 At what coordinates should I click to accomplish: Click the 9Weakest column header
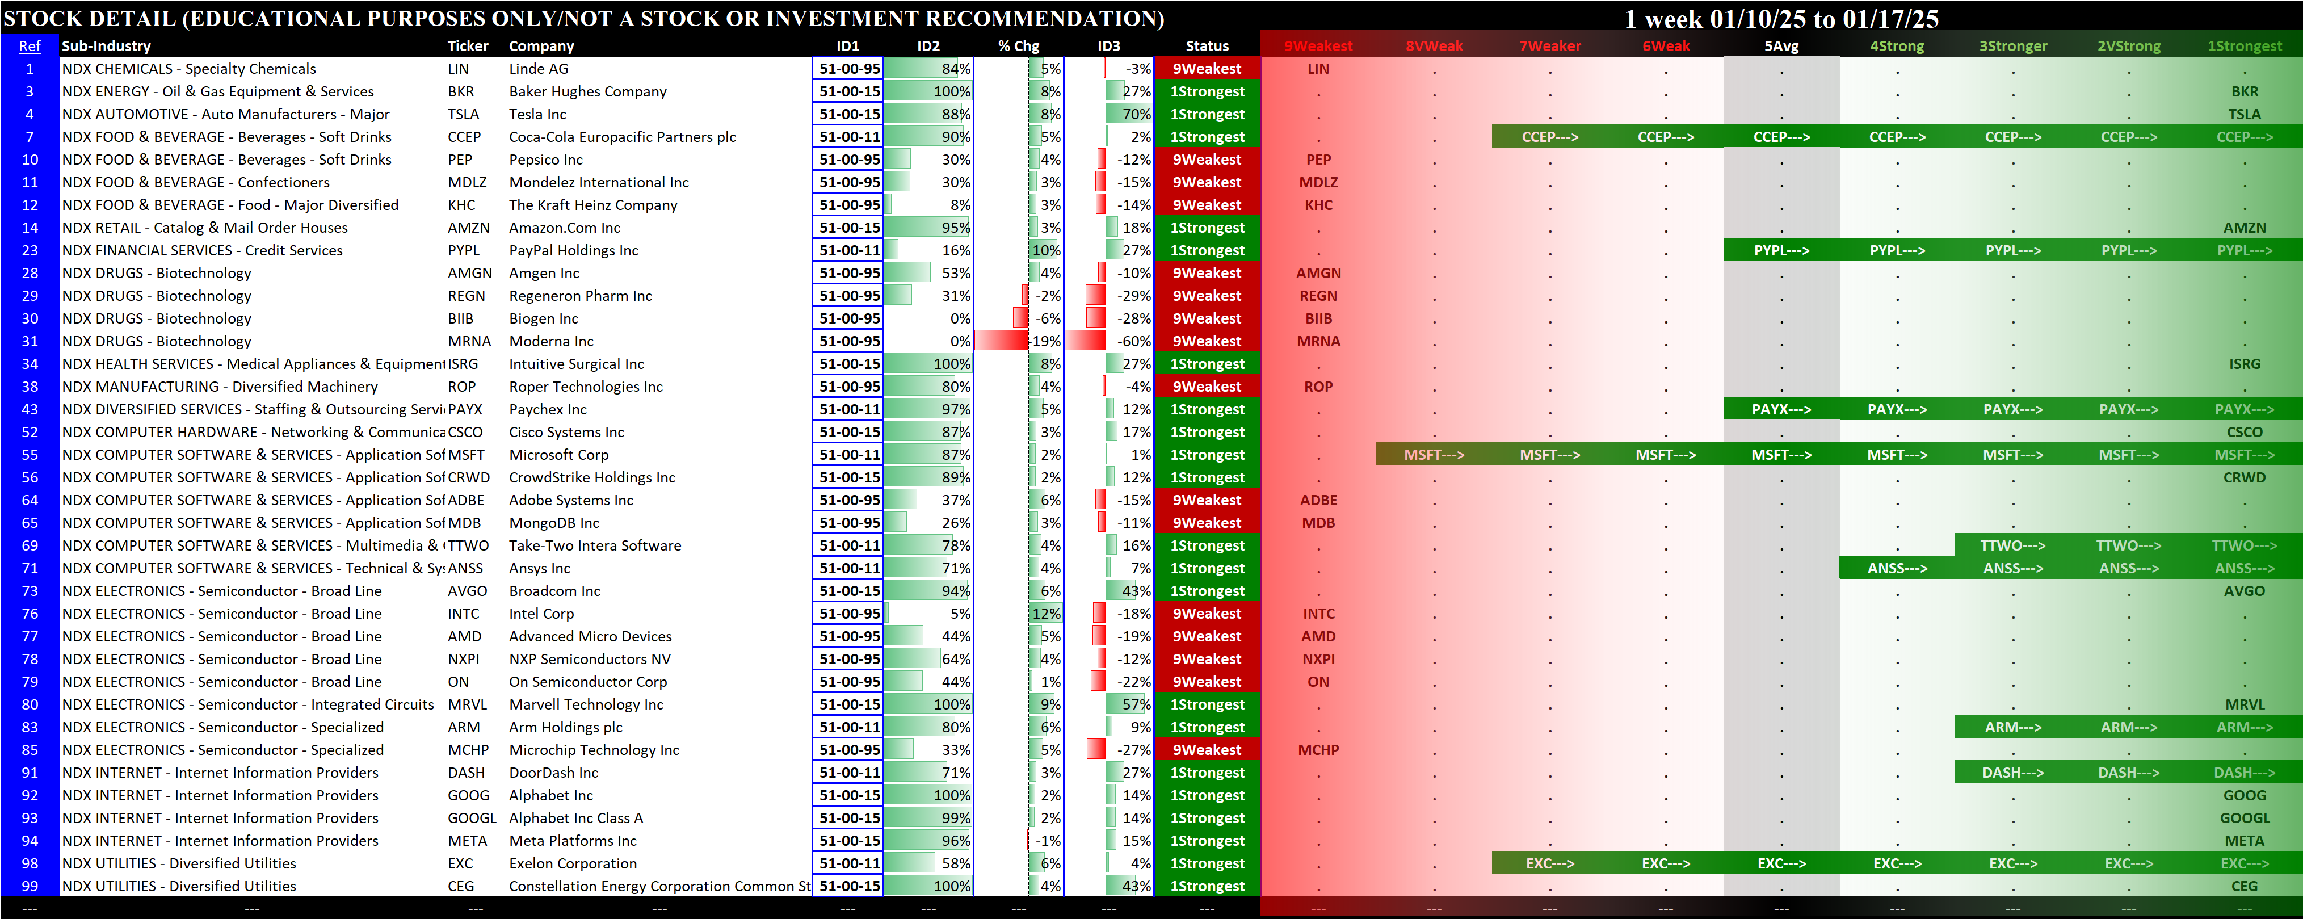[x=1318, y=45]
